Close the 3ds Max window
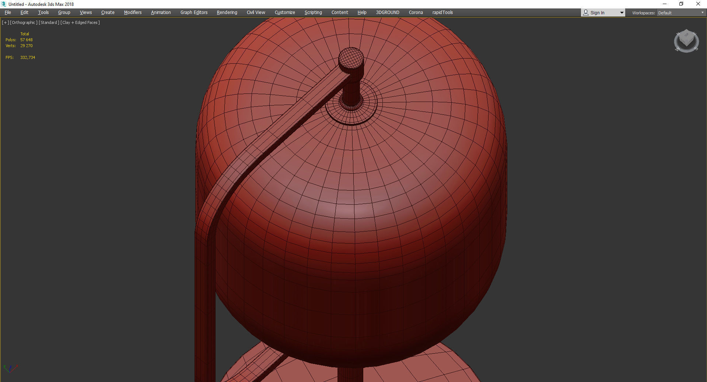Screen dimensions: 707x382 pyautogui.click(x=698, y=4)
